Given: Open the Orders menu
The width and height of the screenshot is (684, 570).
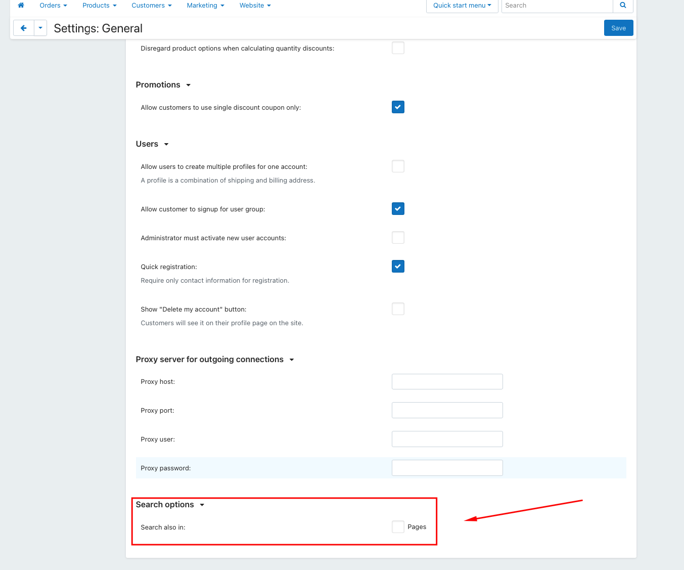Looking at the screenshot, I should point(53,6).
